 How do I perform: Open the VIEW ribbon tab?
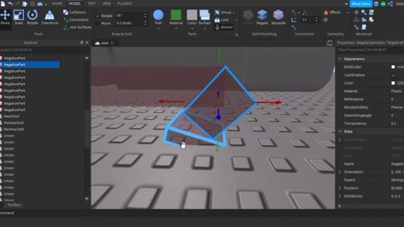tap(107, 4)
